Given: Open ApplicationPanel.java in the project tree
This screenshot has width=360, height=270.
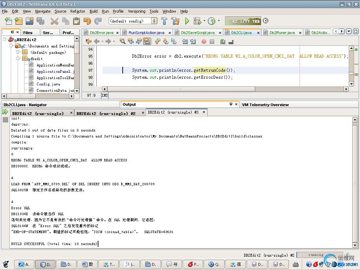Looking at the screenshot, I should click(55, 71).
